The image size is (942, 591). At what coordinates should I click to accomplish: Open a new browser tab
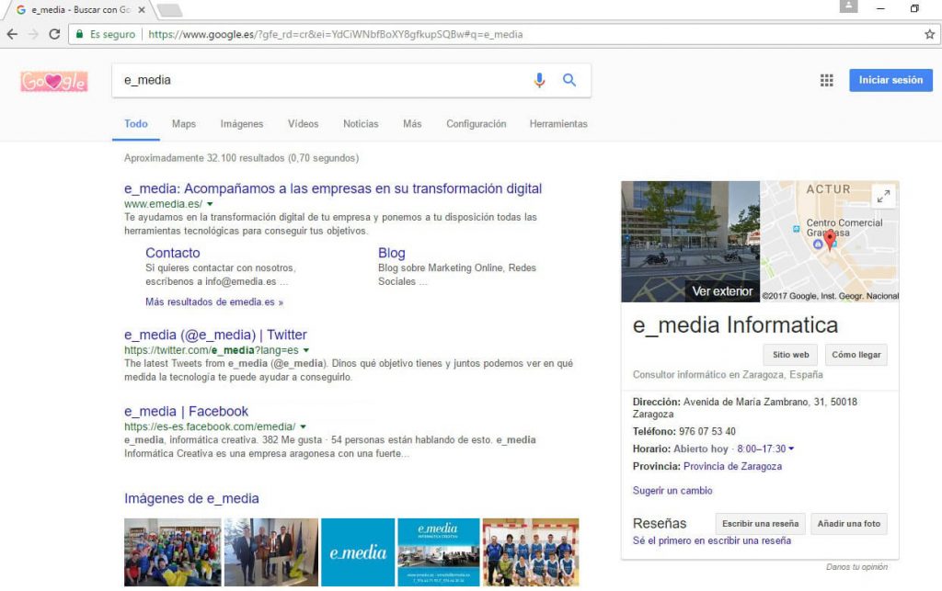click(x=169, y=10)
